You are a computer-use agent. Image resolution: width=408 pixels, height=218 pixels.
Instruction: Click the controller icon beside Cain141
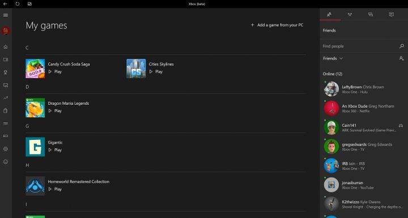click(401, 126)
